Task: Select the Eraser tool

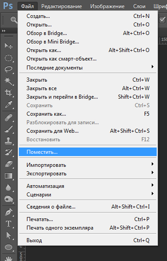Action: pos(9,164)
